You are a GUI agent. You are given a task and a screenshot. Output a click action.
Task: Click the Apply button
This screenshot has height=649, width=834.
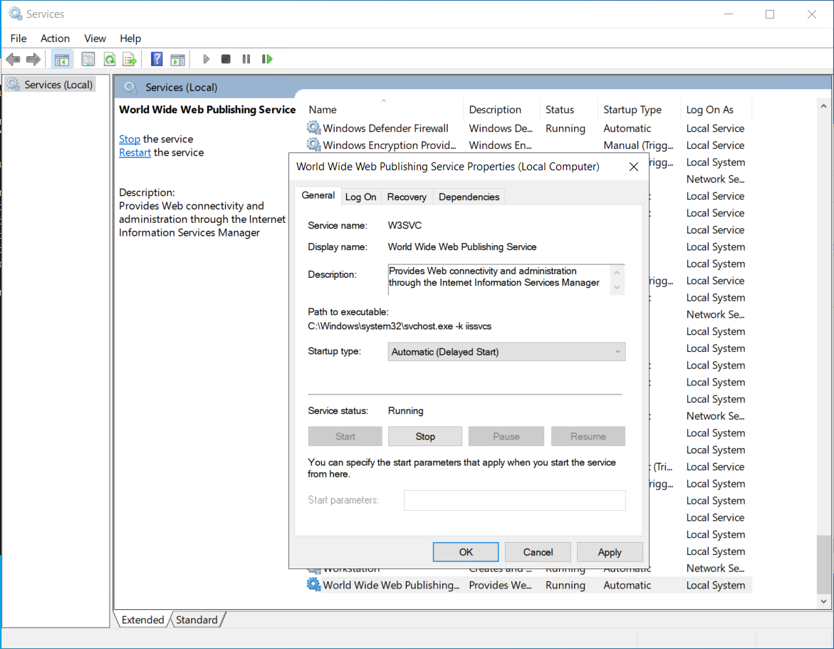(610, 552)
